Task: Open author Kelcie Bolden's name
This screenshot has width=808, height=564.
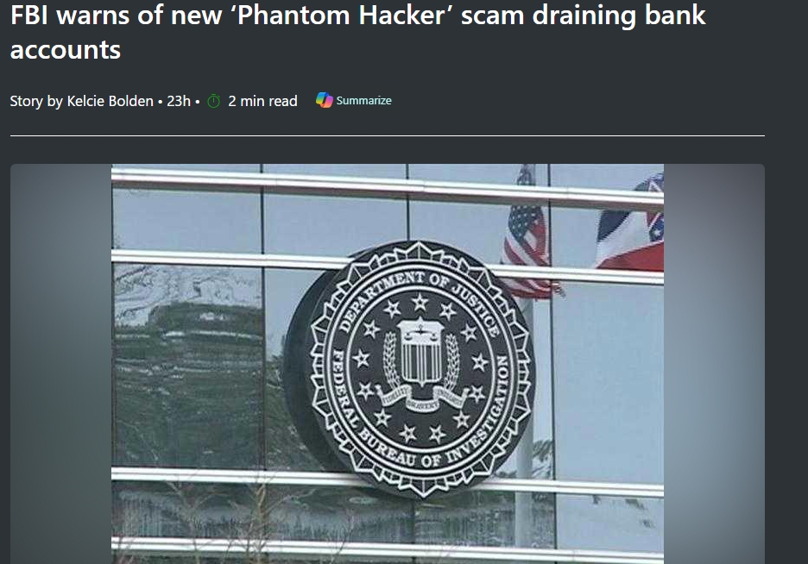Action: pyautogui.click(x=110, y=101)
